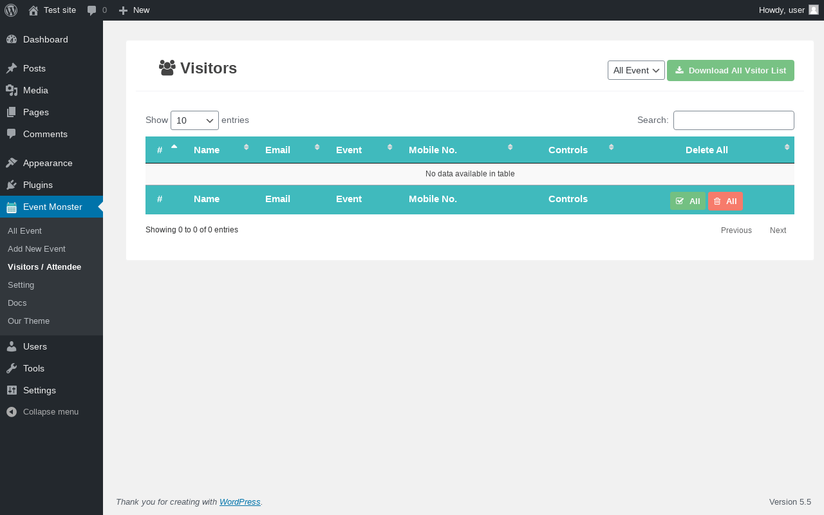Click the Visitors group icon in heading
This screenshot has width=824, height=515.
pyautogui.click(x=167, y=68)
